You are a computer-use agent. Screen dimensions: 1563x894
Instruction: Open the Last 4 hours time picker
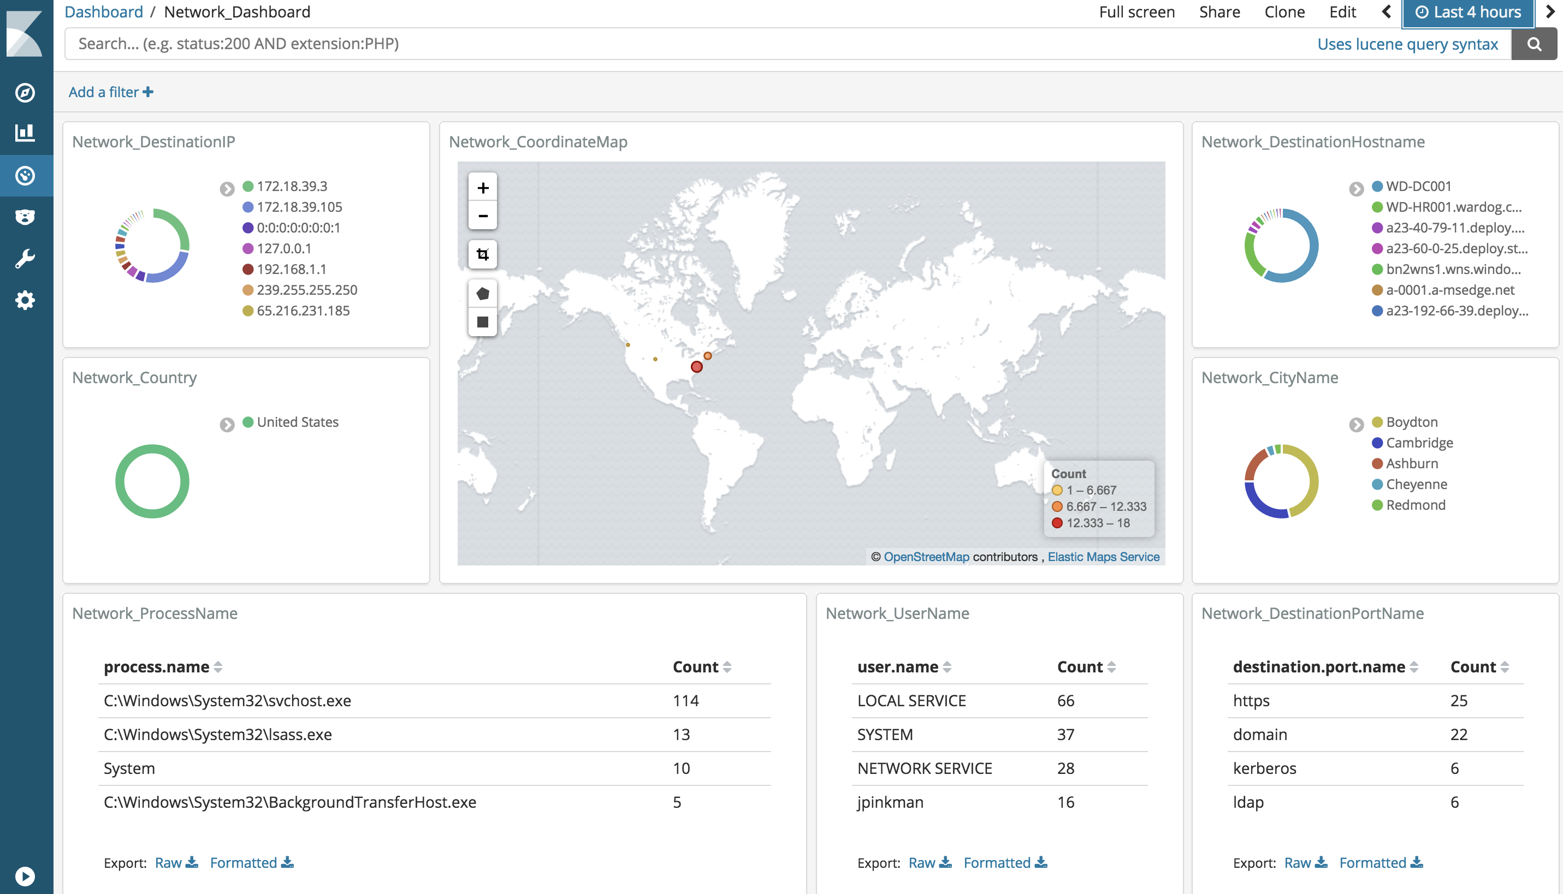coord(1468,12)
